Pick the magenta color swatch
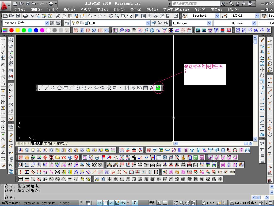 (x=42, y=30)
